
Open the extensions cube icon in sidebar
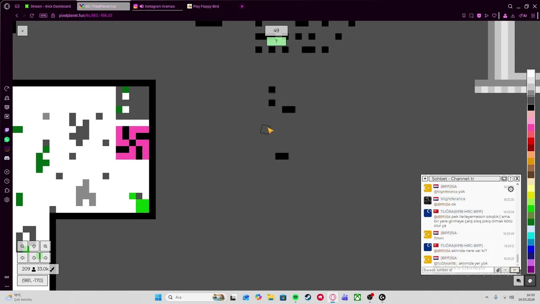pyautogui.click(x=7, y=190)
